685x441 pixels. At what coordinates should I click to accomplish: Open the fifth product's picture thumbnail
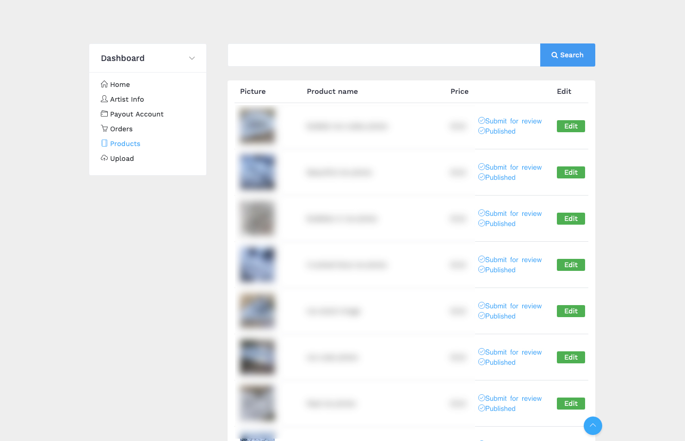click(x=257, y=311)
